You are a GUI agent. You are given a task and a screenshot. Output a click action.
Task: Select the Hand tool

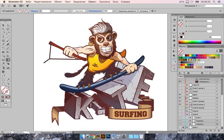click(x=3, y=84)
